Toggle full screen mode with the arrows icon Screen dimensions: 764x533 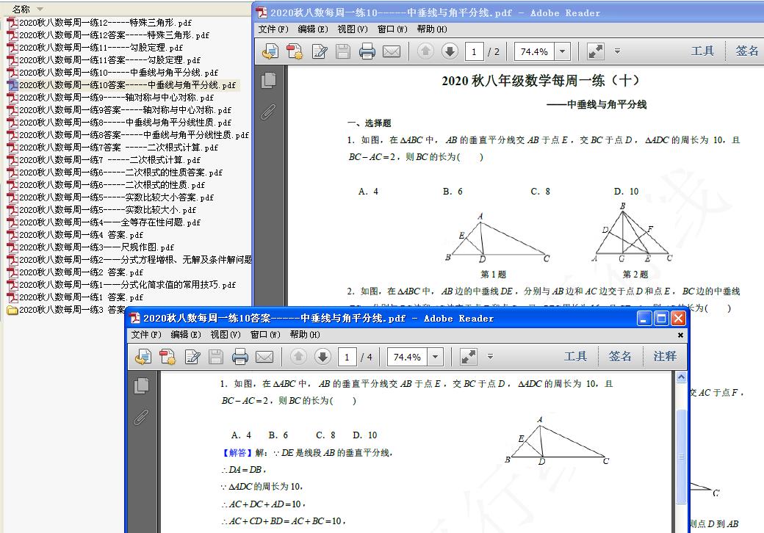tap(594, 51)
